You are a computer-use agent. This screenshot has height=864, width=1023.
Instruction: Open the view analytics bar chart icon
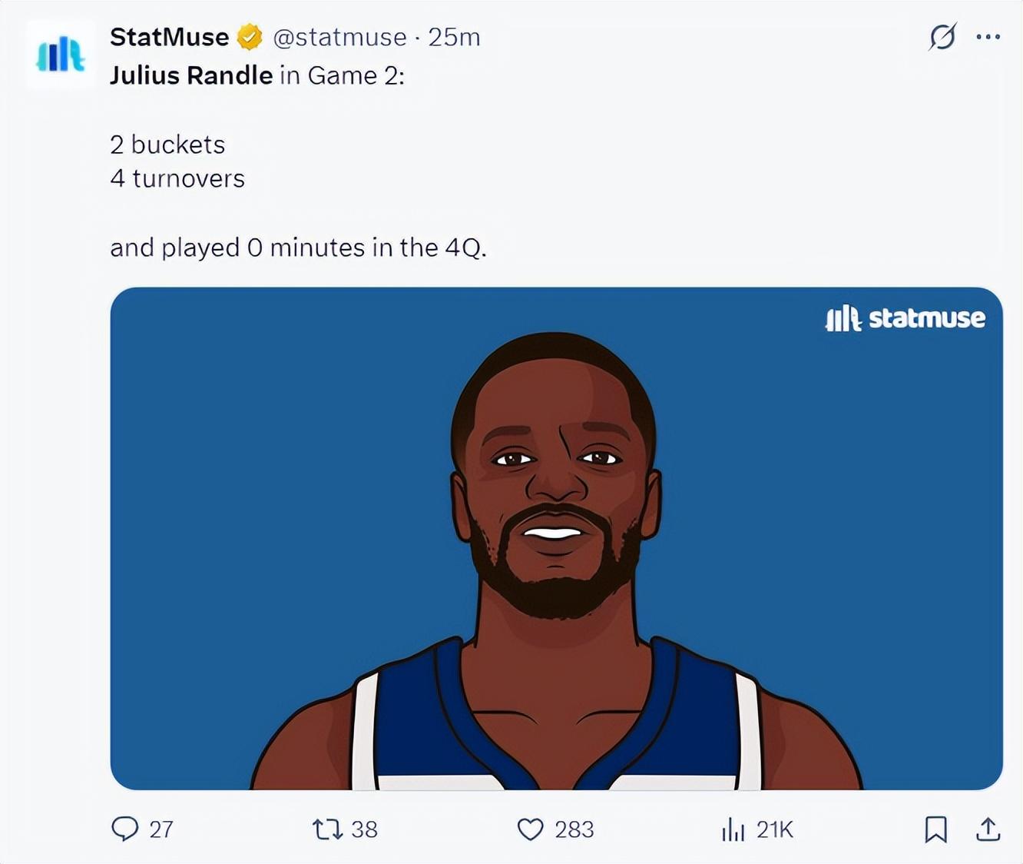pos(733,829)
